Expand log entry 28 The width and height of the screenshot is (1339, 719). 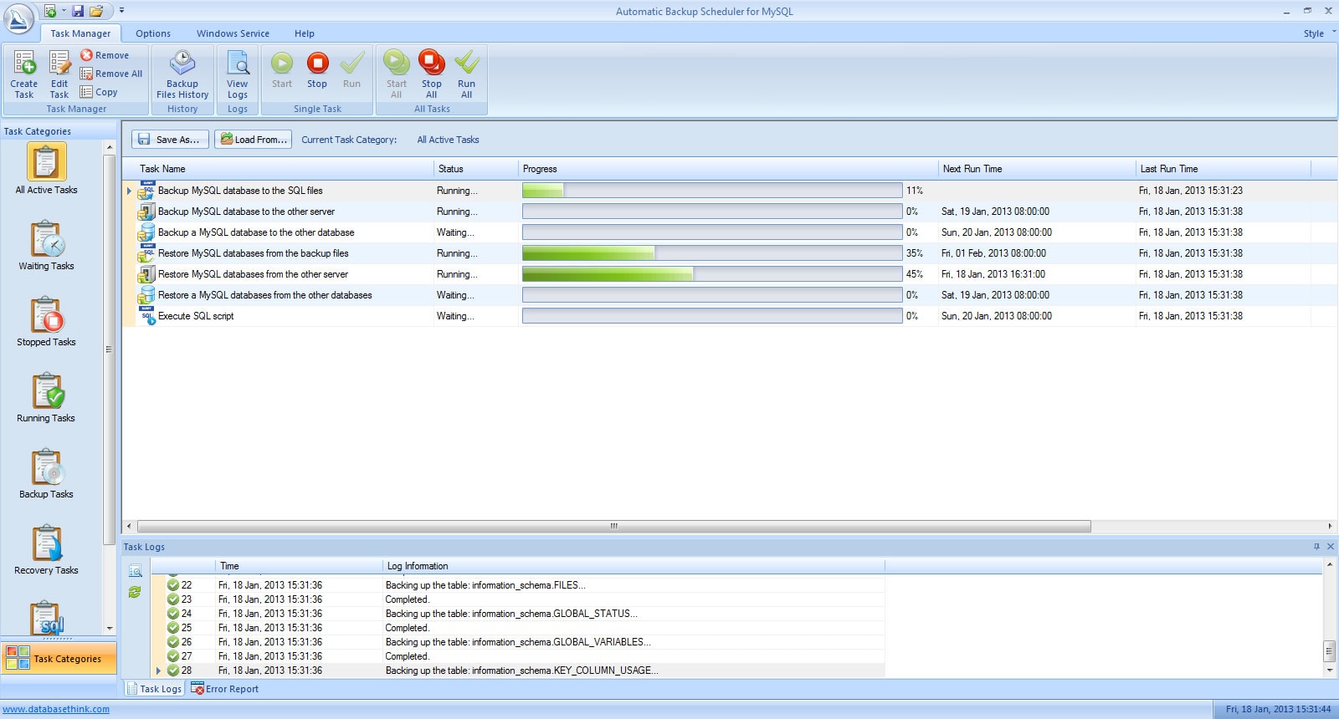[158, 671]
